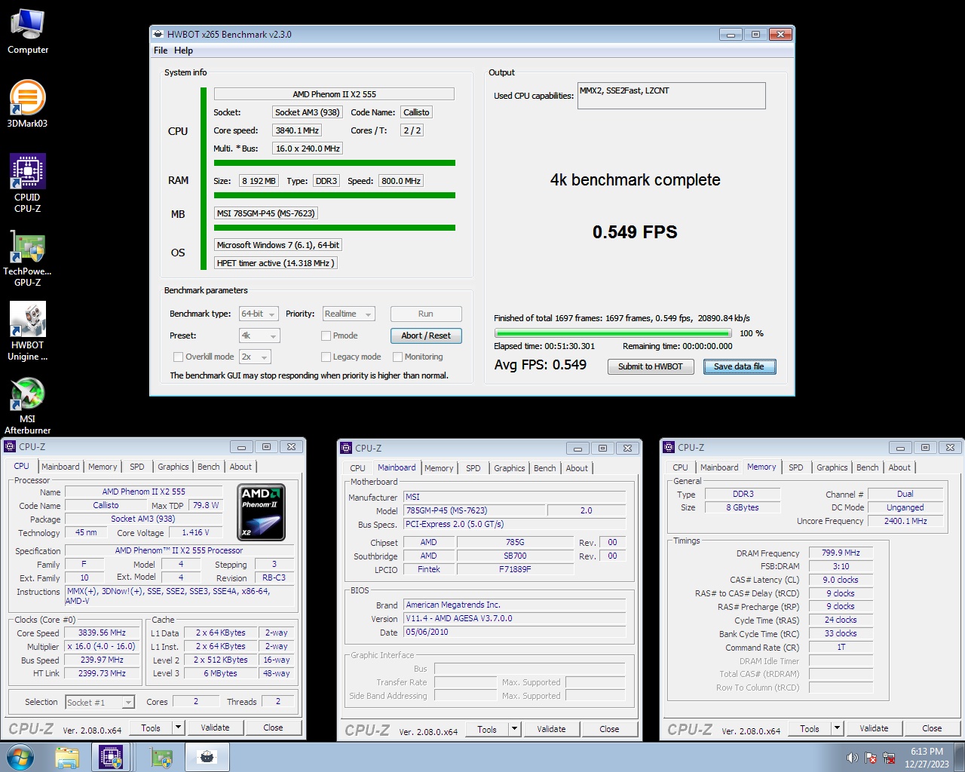
Task: Open the TechPowerUp GPU-Z desktop shortcut
Action: 27,258
